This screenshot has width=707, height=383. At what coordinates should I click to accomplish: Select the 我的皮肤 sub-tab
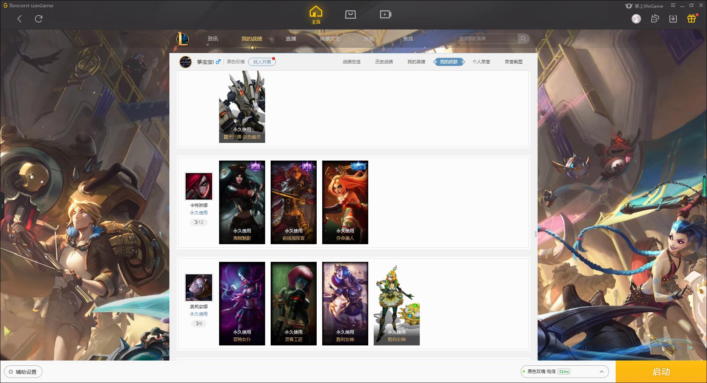[x=449, y=62]
